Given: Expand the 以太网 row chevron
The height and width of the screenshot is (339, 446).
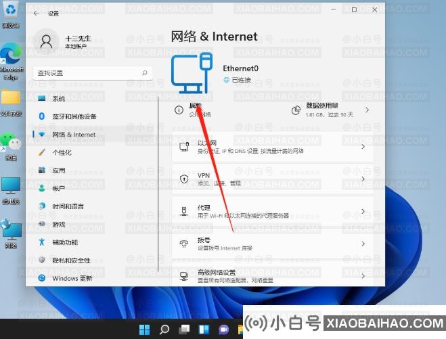Looking at the screenshot, I should (x=363, y=147).
